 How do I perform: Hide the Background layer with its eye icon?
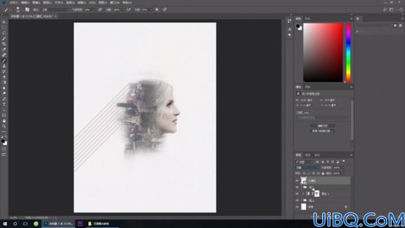point(297,207)
